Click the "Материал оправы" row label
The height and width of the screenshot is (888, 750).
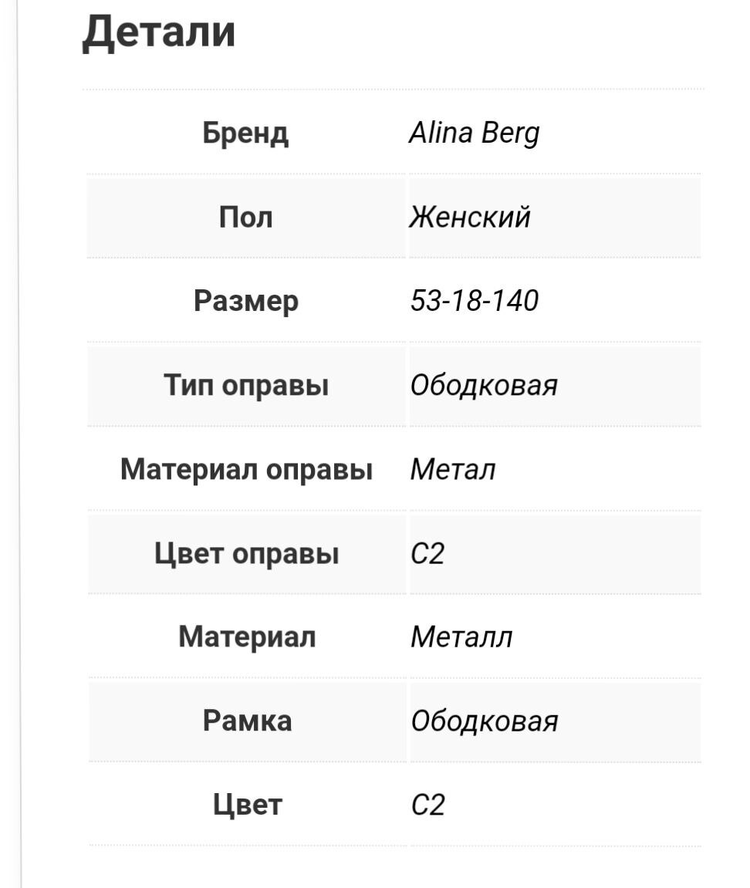click(x=246, y=469)
